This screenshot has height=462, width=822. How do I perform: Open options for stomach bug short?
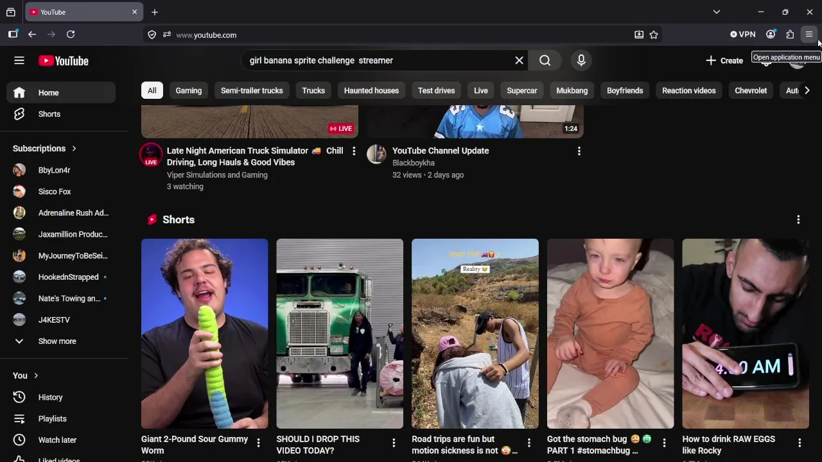click(664, 443)
